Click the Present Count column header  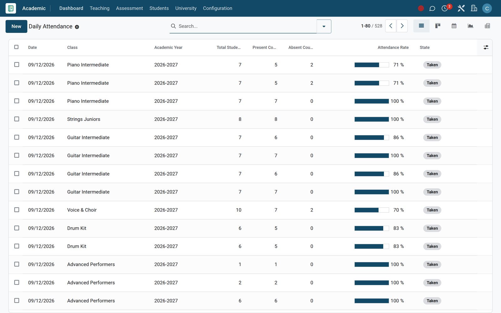264,48
